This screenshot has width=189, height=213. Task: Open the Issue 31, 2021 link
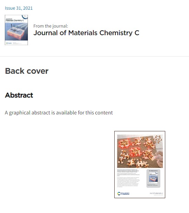click(19, 8)
